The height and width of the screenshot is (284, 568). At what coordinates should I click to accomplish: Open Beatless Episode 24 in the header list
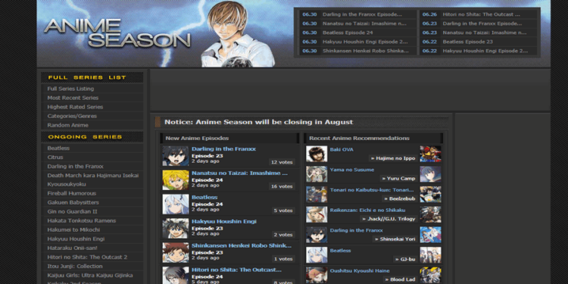(x=348, y=33)
